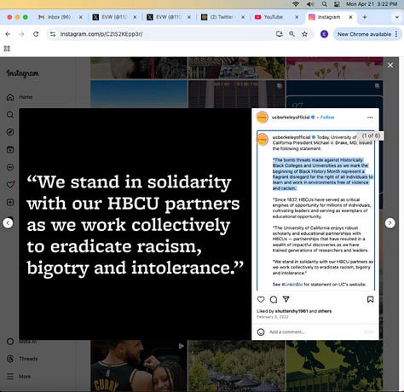
Task: Open the ucberkeleyofficial profile from the post header
Action: [x=291, y=117]
